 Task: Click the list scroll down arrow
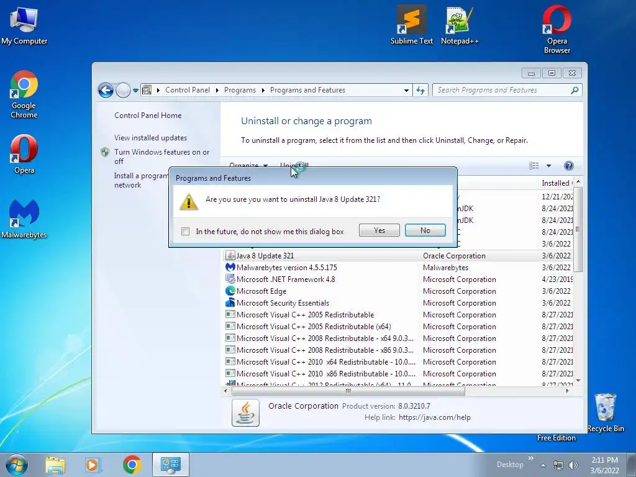point(578,381)
